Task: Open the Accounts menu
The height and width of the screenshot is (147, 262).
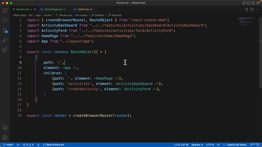Action: pos(5,128)
